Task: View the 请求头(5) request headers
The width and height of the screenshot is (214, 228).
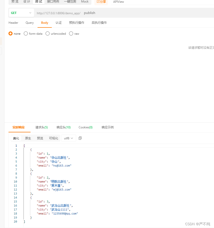Action: (41, 127)
